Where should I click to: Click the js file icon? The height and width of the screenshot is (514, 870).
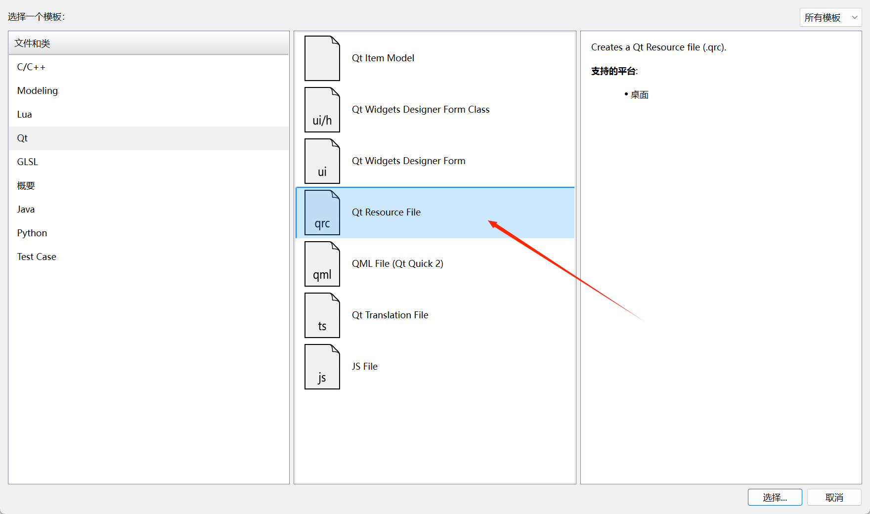click(322, 367)
